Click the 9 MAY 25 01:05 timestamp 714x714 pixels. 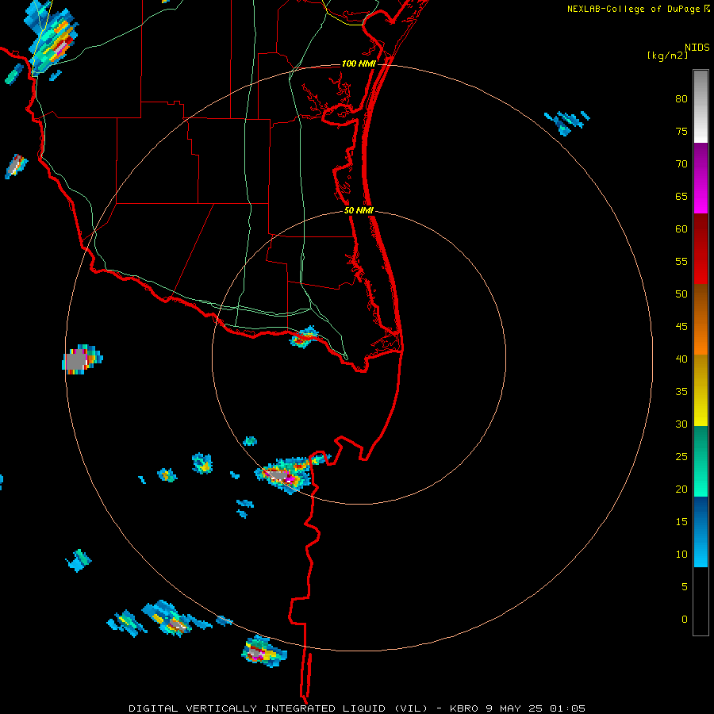(535, 708)
